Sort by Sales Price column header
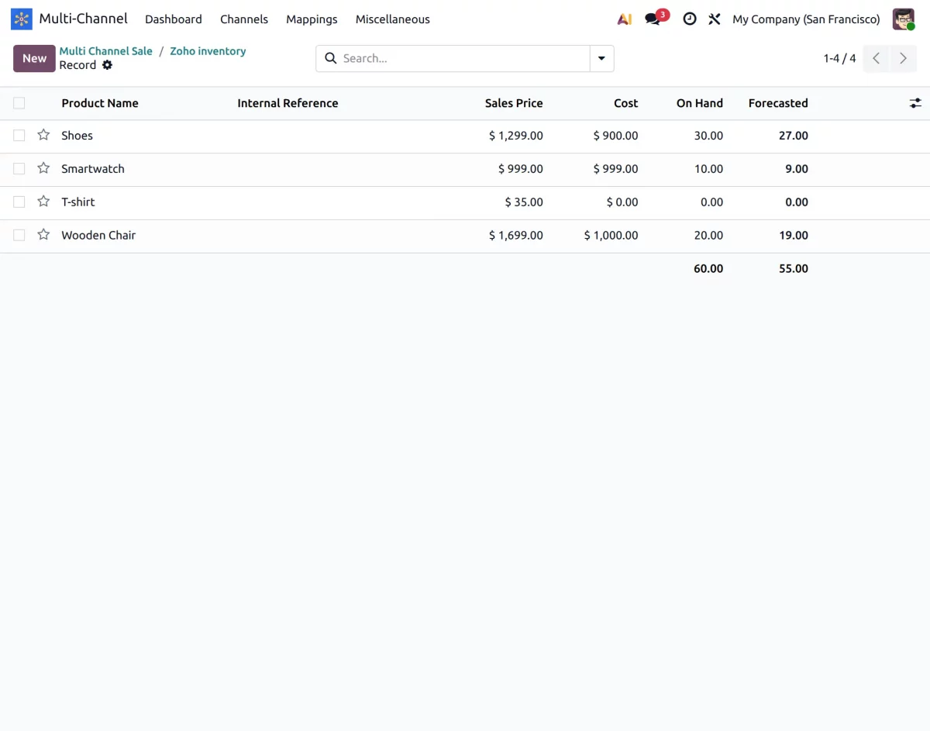930x731 pixels. click(x=514, y=103)
